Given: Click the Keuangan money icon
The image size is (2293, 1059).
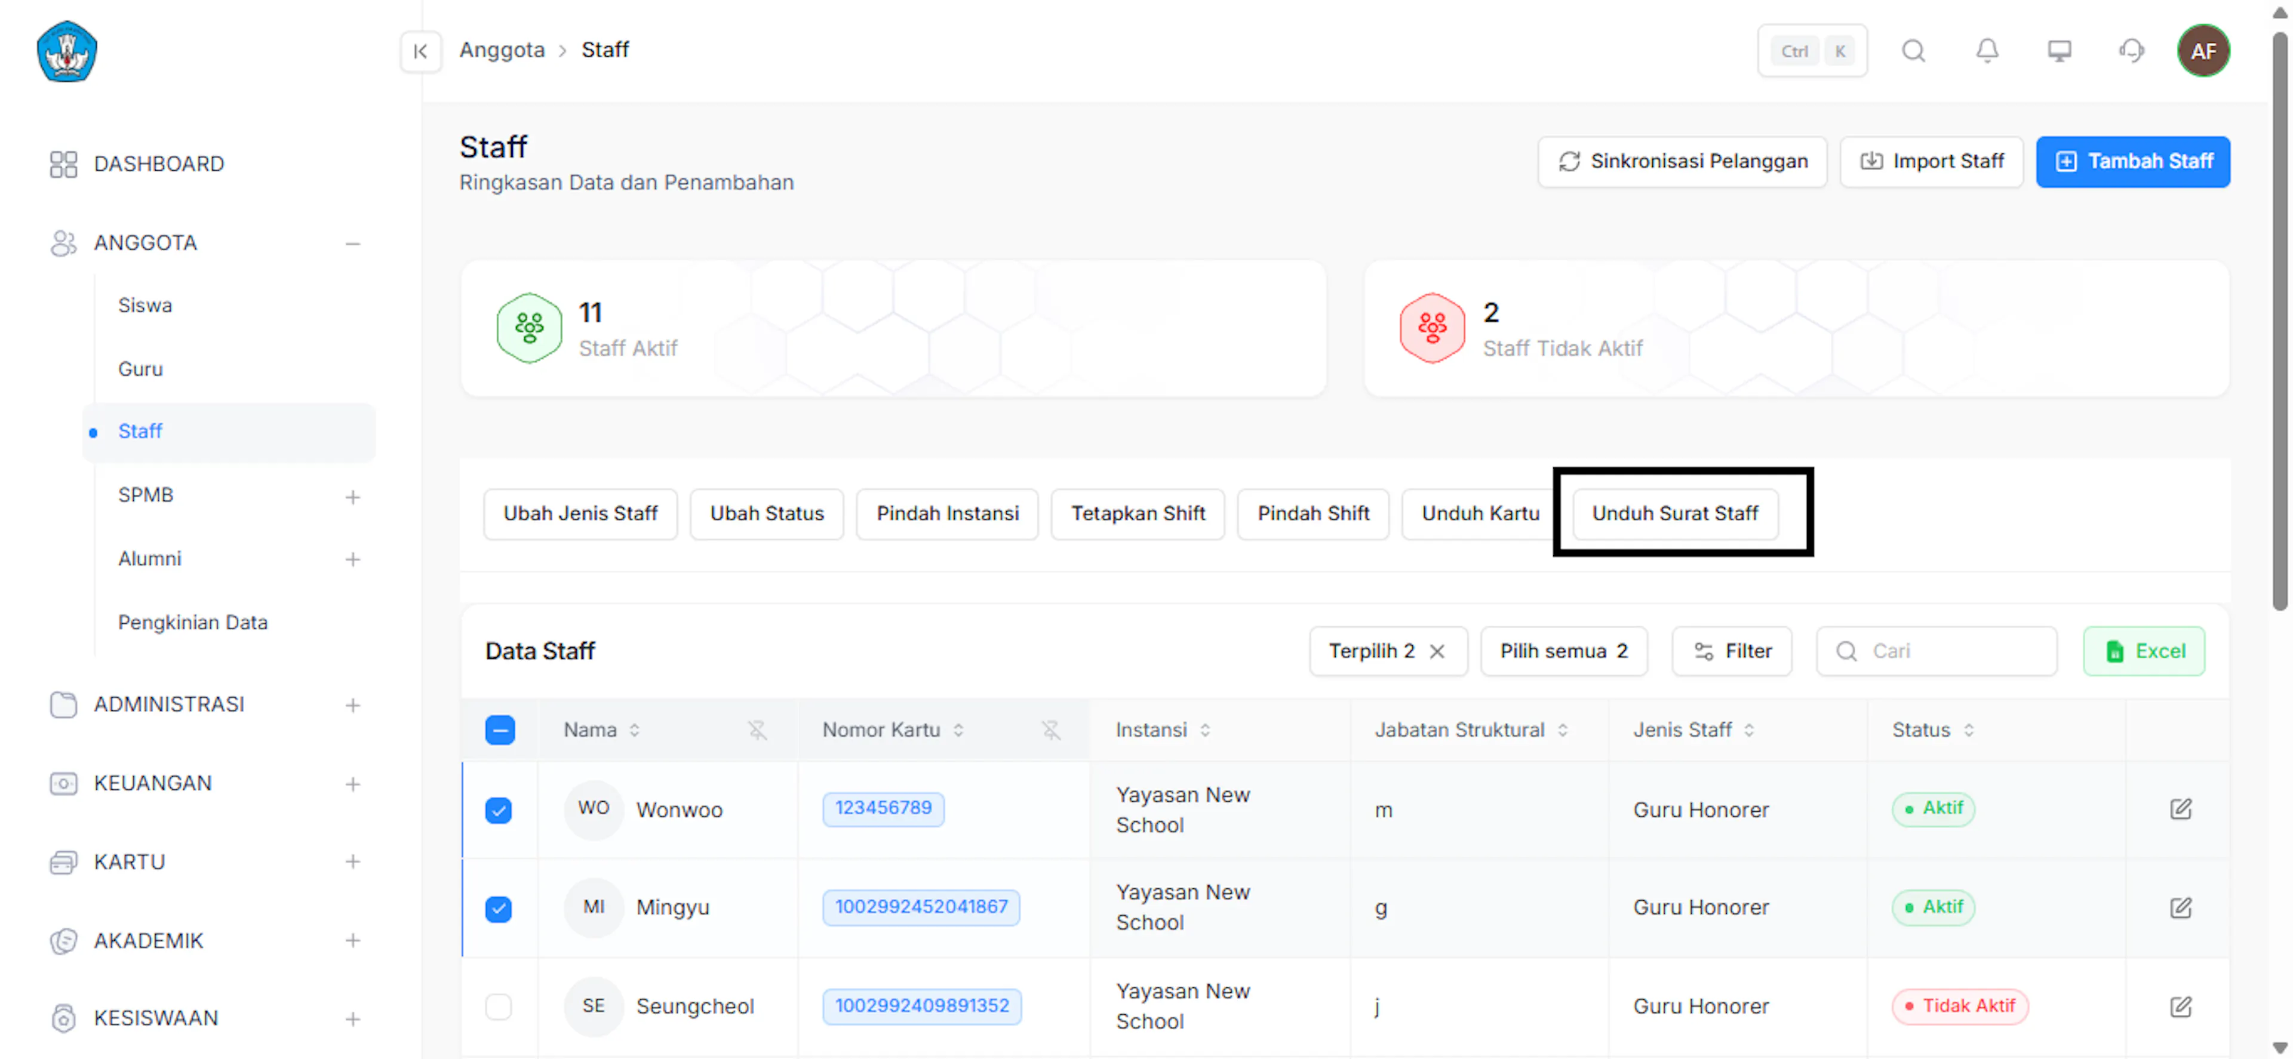Looking at the screenshot, I should coord(63,783).
